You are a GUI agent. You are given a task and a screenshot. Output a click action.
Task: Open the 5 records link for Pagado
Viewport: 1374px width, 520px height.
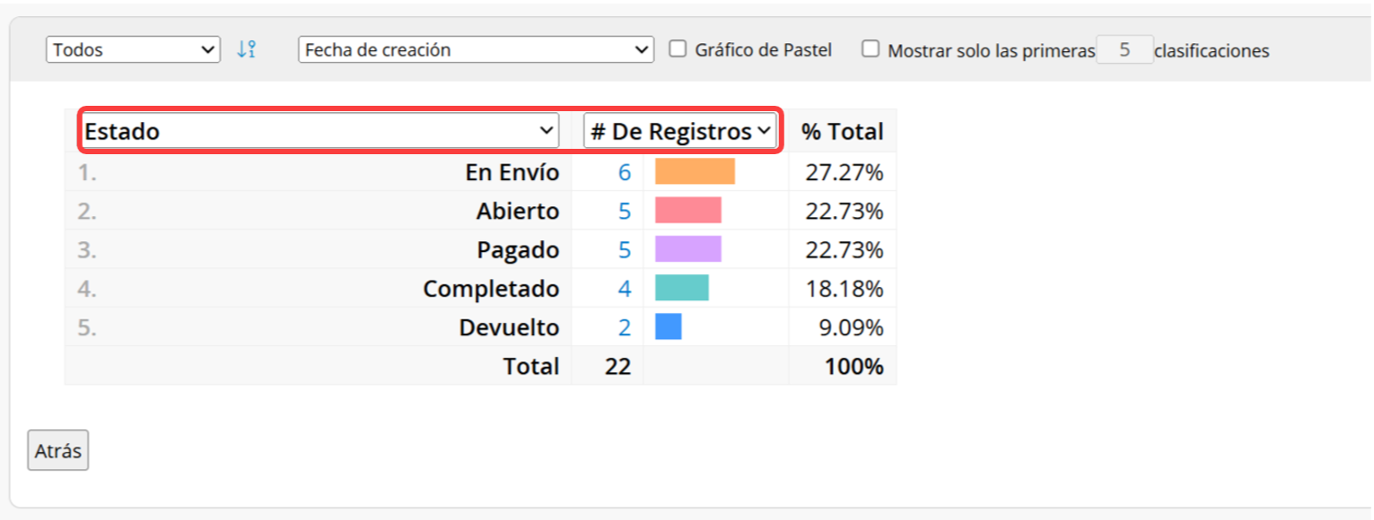coord(625,250)
